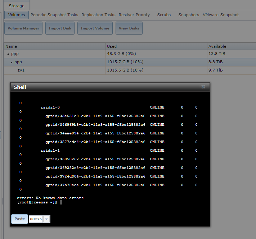Click gptid/346969b5 line in shell

click(x=95, y=125)
